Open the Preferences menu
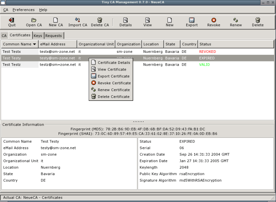This screenshot has width=276, height=202. coord(23,10)
